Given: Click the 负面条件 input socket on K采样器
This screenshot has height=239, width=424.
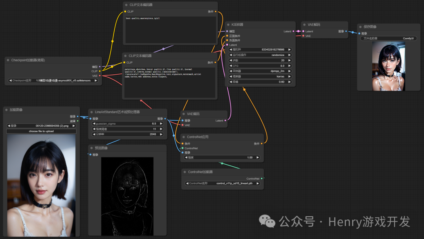Looking at the screenshot, I should click(227, 40).
